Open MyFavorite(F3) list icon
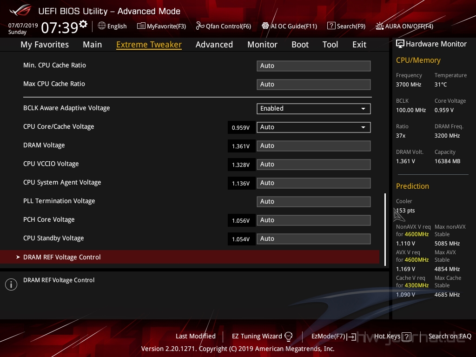The image size is (476, 357). click(x=141, y=26)
